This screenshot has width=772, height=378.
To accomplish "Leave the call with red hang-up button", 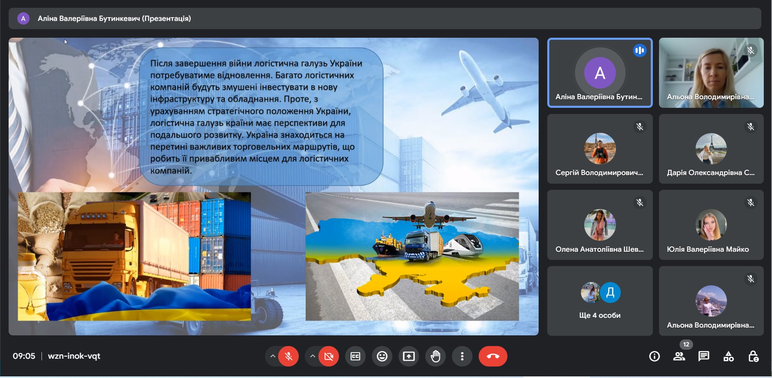I will (493, 356).
